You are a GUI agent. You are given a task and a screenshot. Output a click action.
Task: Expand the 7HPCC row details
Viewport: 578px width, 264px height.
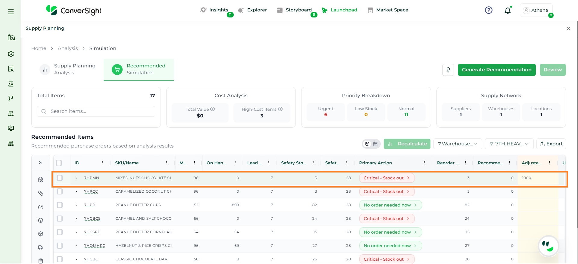(76, 191)
